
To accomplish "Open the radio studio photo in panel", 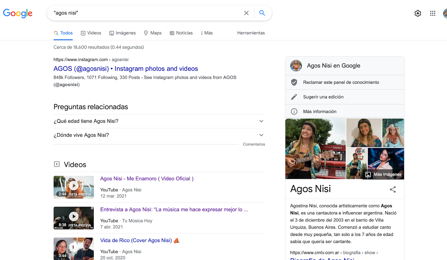I will click(357, 164).
